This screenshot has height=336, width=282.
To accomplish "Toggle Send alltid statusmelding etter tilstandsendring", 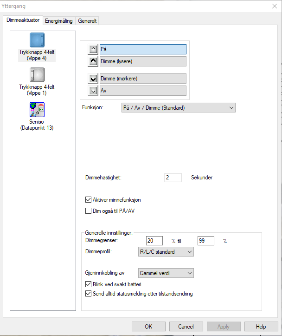I will coord(89,294).
